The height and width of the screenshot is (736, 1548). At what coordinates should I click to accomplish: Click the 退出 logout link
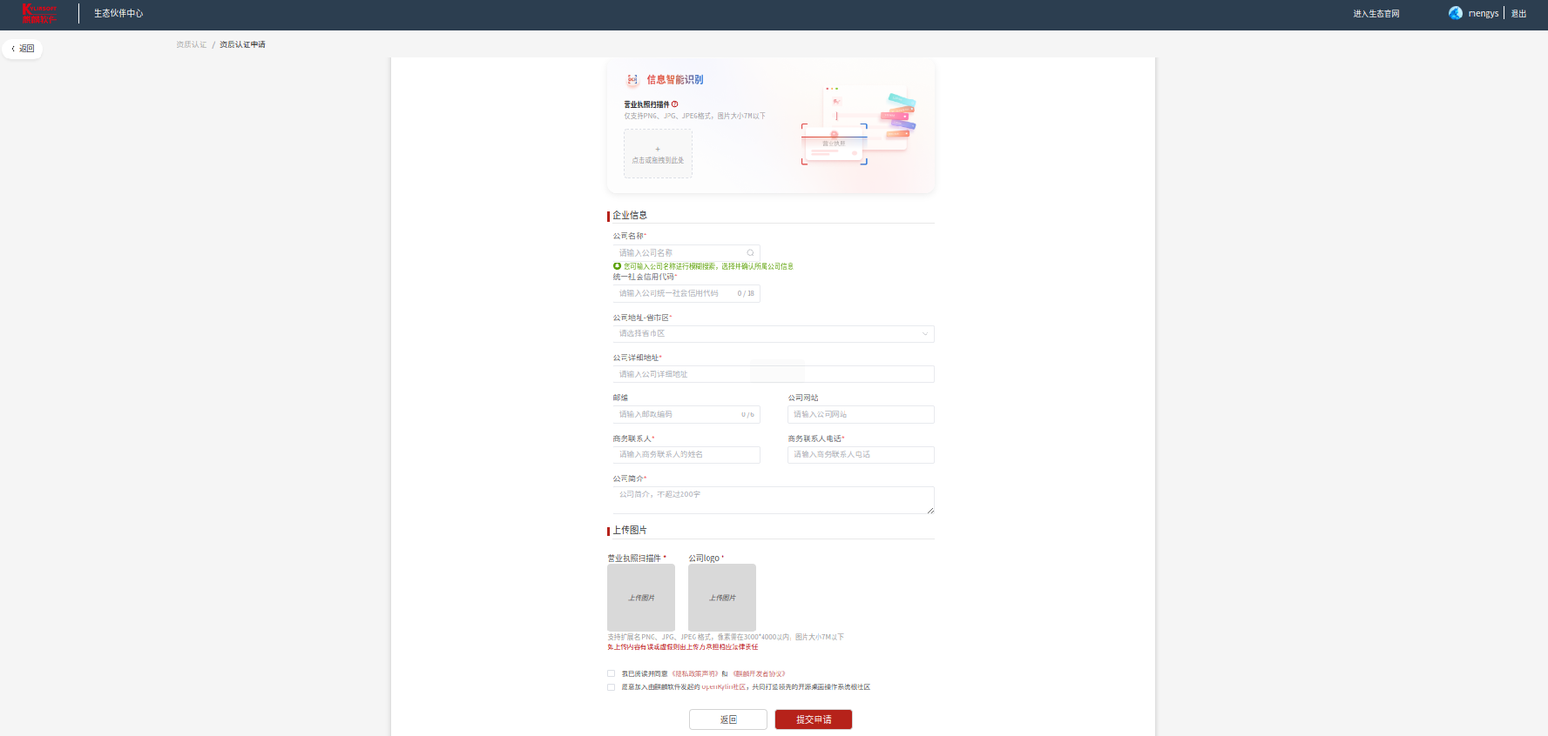pyautogui.click(x=1518, y=14)
